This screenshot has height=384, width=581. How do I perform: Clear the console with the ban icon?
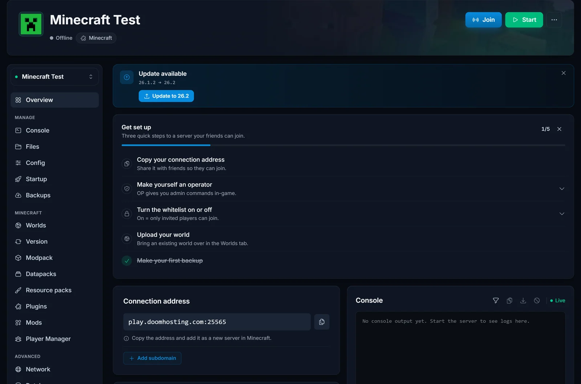click(x=537, y=301)
